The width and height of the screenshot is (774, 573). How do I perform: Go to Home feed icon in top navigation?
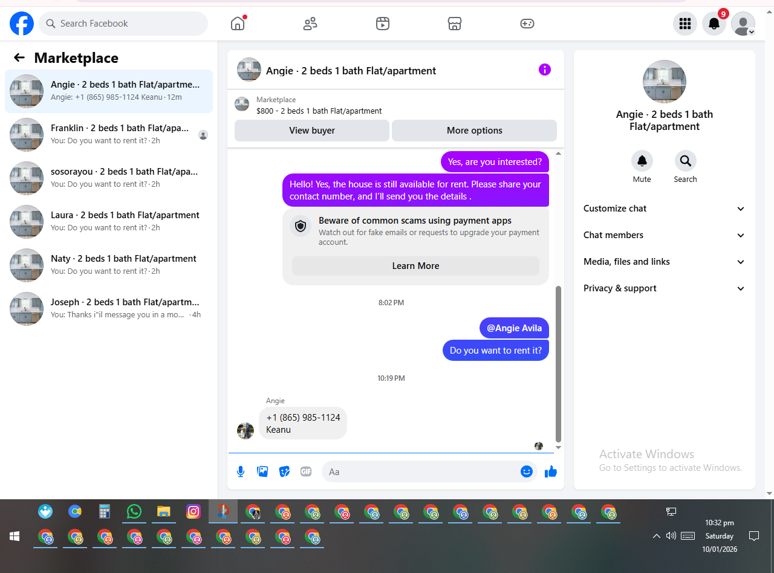point(238,24)
